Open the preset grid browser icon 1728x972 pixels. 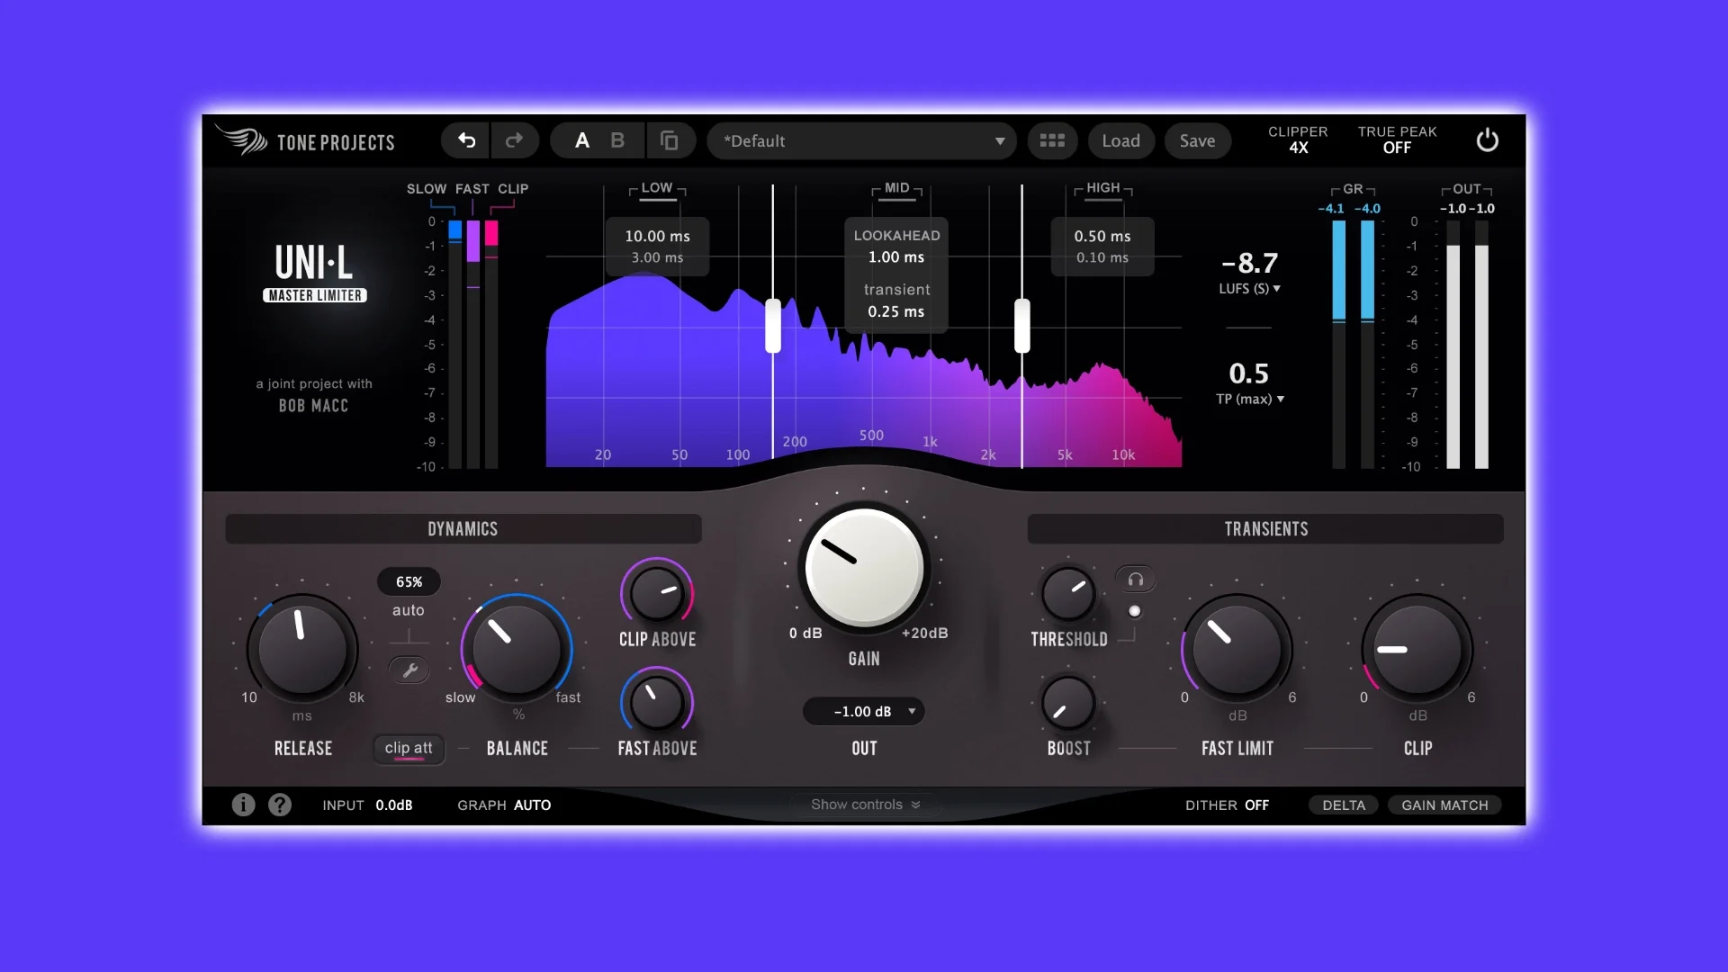coord(1052,140)
